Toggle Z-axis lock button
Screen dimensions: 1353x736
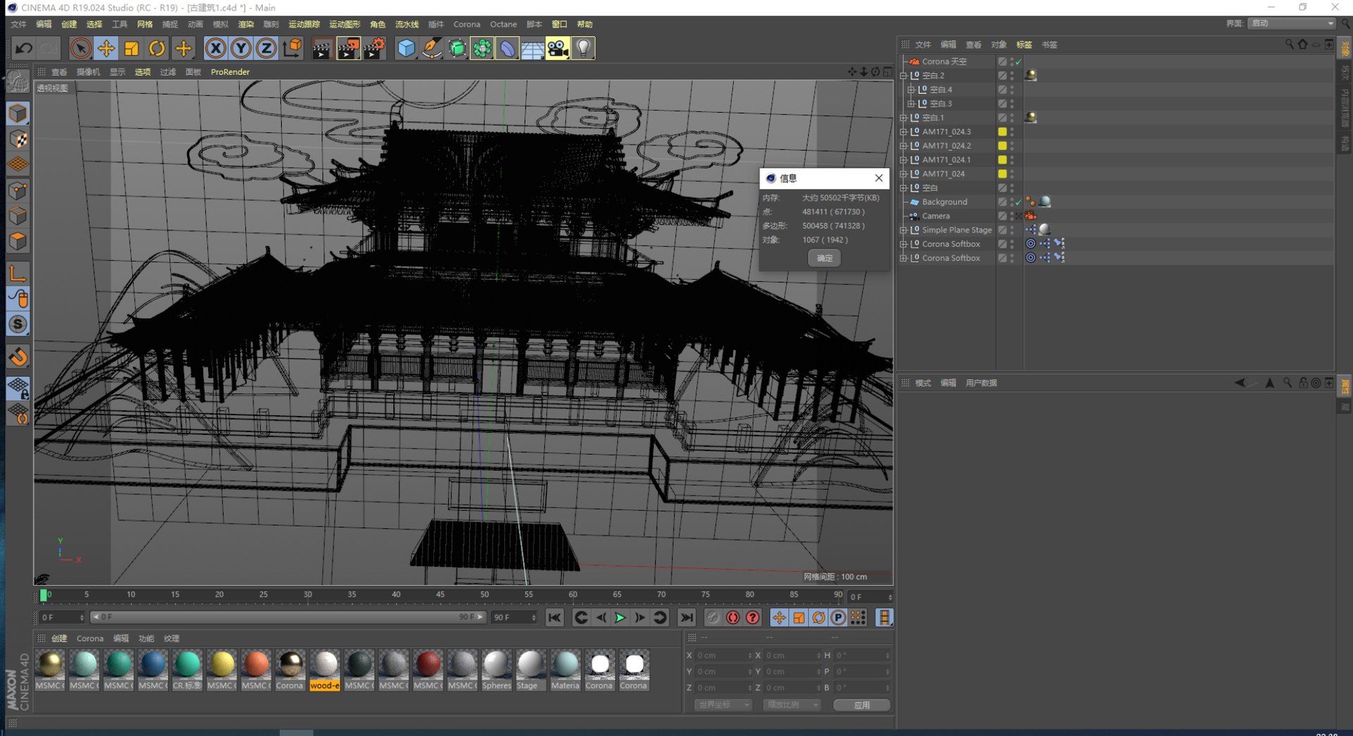pos(266,49)
